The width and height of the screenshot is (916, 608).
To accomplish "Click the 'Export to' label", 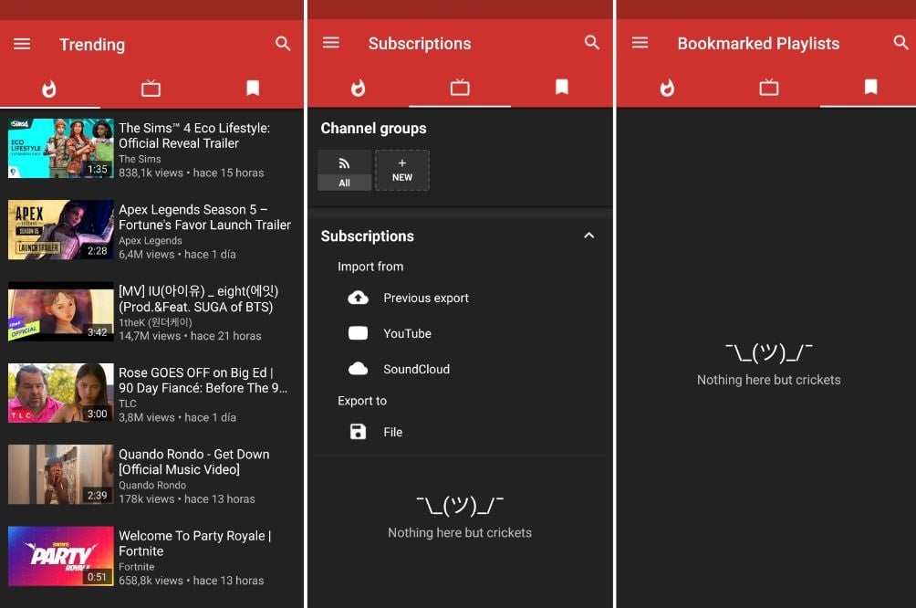I will (x=362, y=401).
